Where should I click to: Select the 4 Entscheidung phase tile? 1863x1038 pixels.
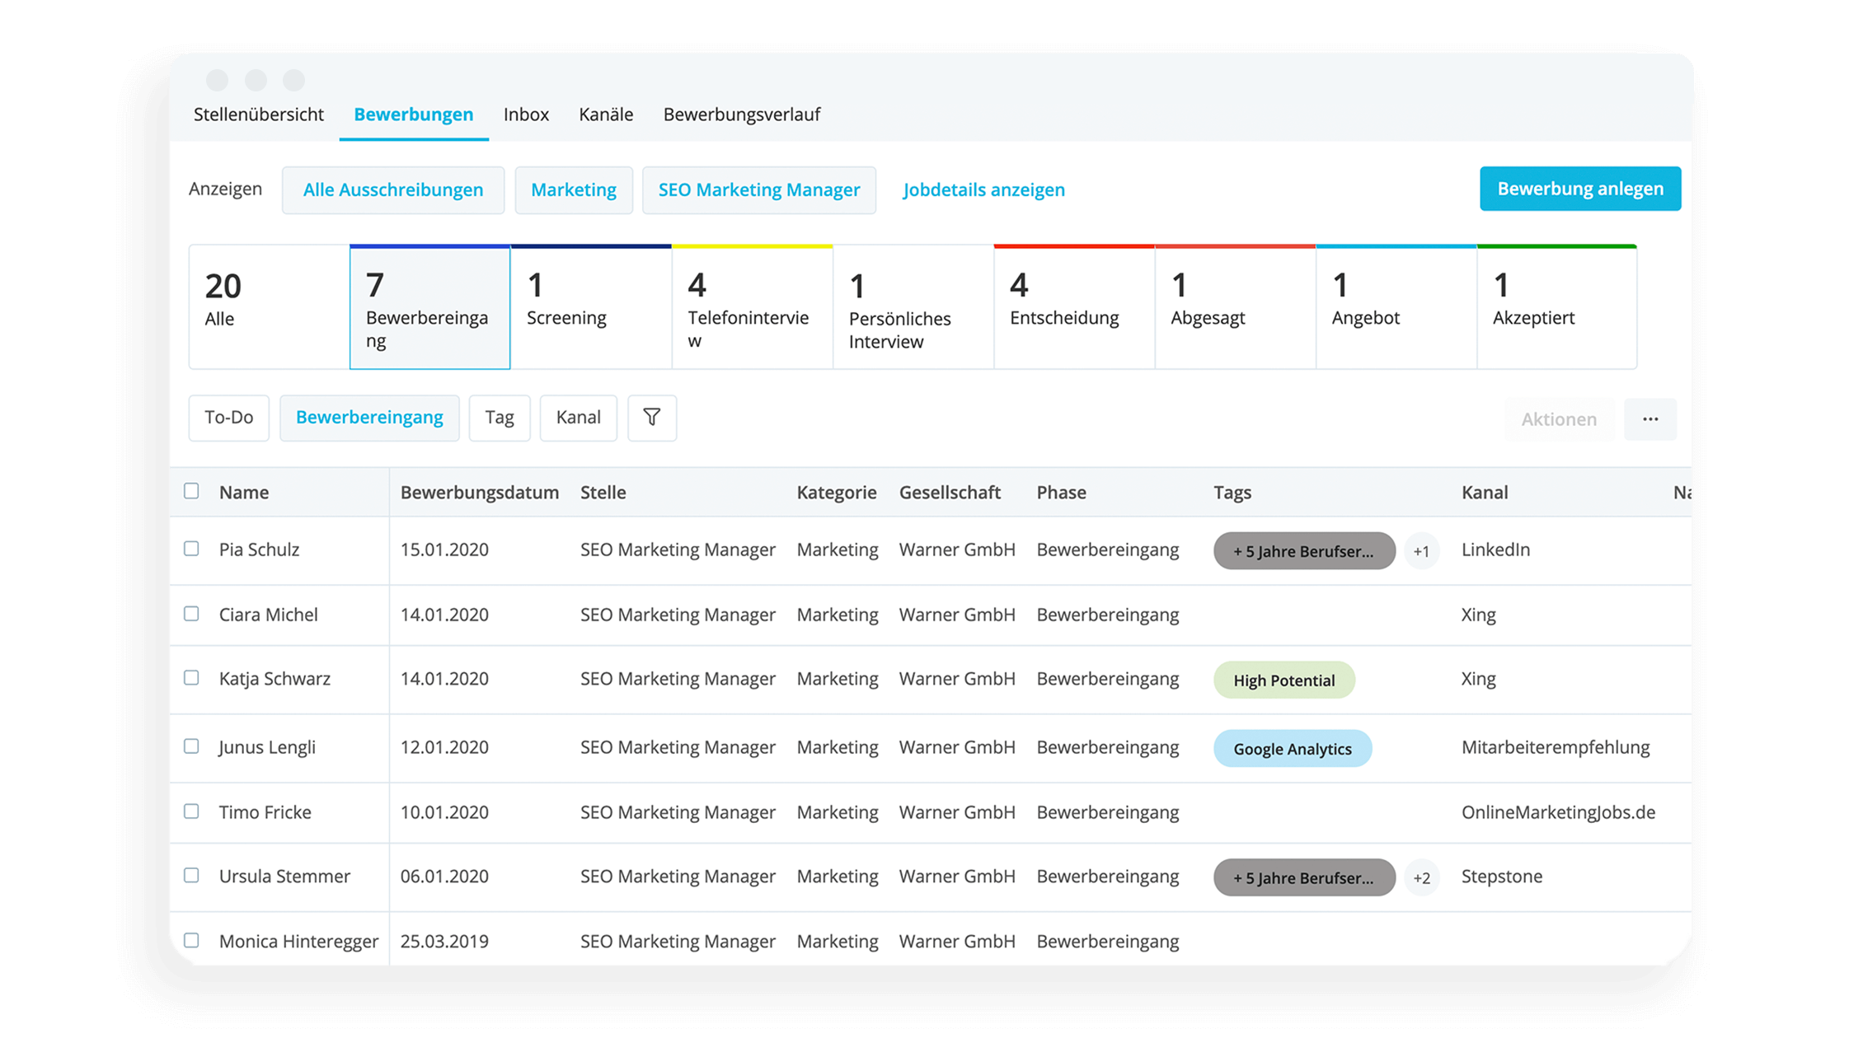[x=1074, y=306]
